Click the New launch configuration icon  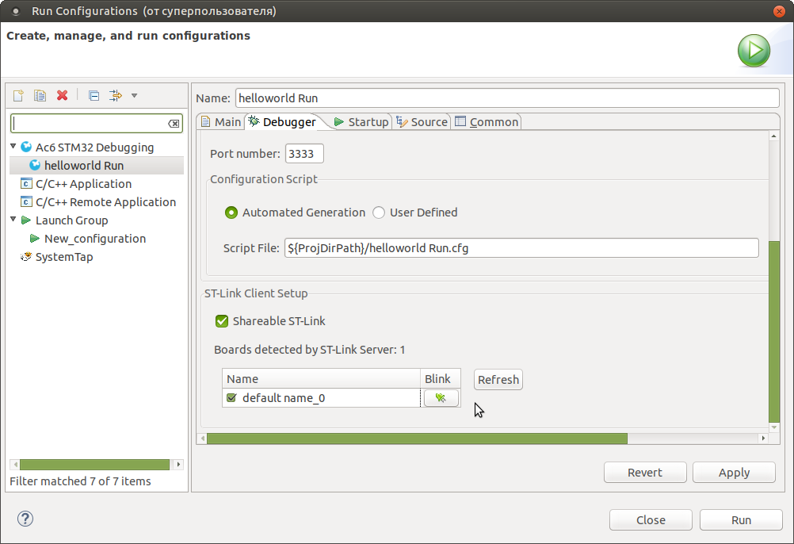(18, 96)
